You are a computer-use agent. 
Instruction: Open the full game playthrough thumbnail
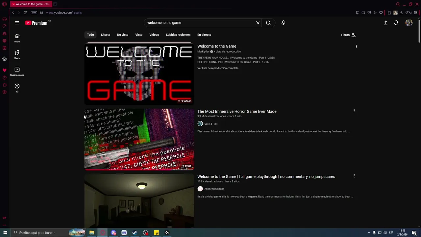[139, 201]
